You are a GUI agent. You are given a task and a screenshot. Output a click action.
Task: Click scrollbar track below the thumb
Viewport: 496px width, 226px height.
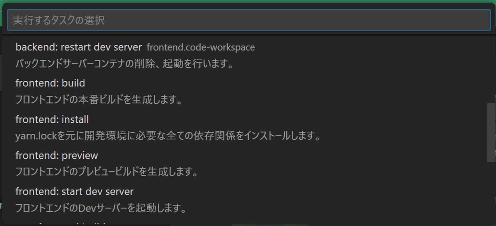coord(491,192)
